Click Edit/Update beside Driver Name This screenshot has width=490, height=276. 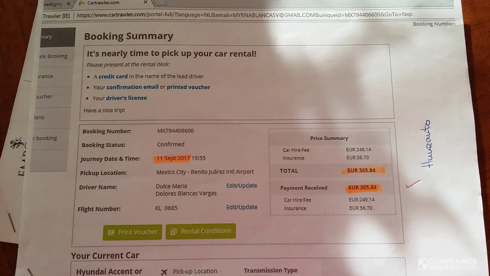(241, 186)
